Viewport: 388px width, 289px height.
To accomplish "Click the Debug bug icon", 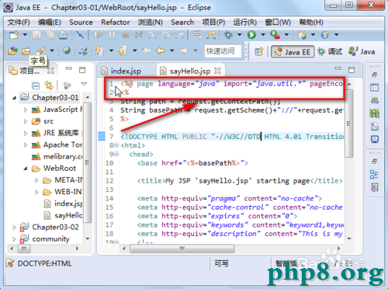I will coord(228,35).
